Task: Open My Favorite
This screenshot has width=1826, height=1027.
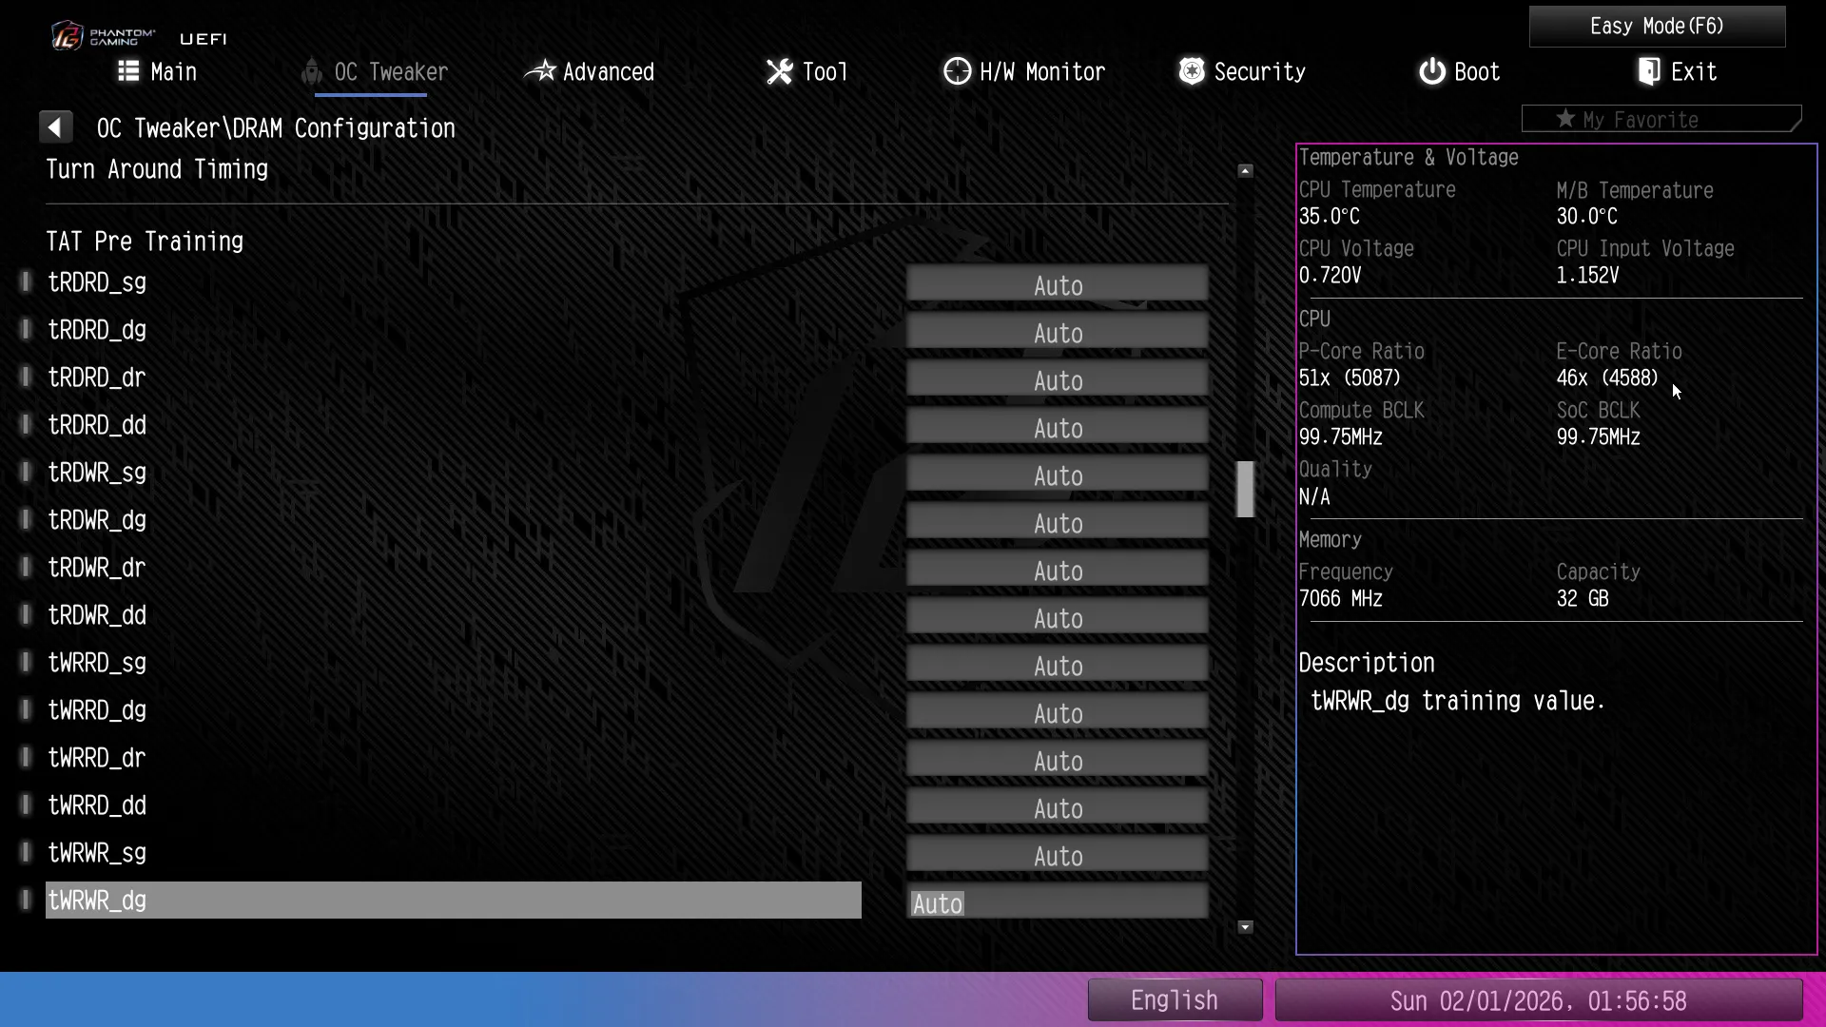Action: coord(1660,120)
